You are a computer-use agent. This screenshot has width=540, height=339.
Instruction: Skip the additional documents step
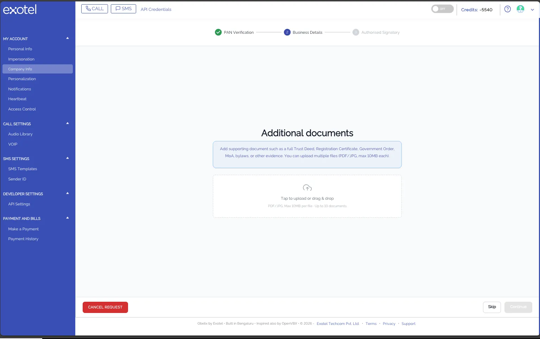click(492, 307)
